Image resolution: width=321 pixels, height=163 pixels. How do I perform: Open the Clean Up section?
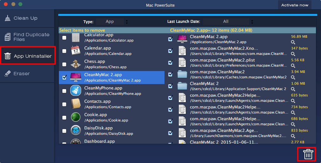[x=27, y=18]
